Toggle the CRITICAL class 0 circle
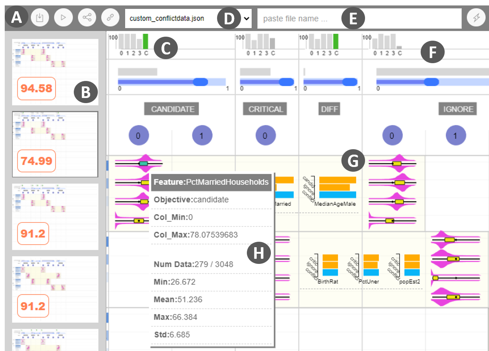Screen dimensions: 489x351 265,135
